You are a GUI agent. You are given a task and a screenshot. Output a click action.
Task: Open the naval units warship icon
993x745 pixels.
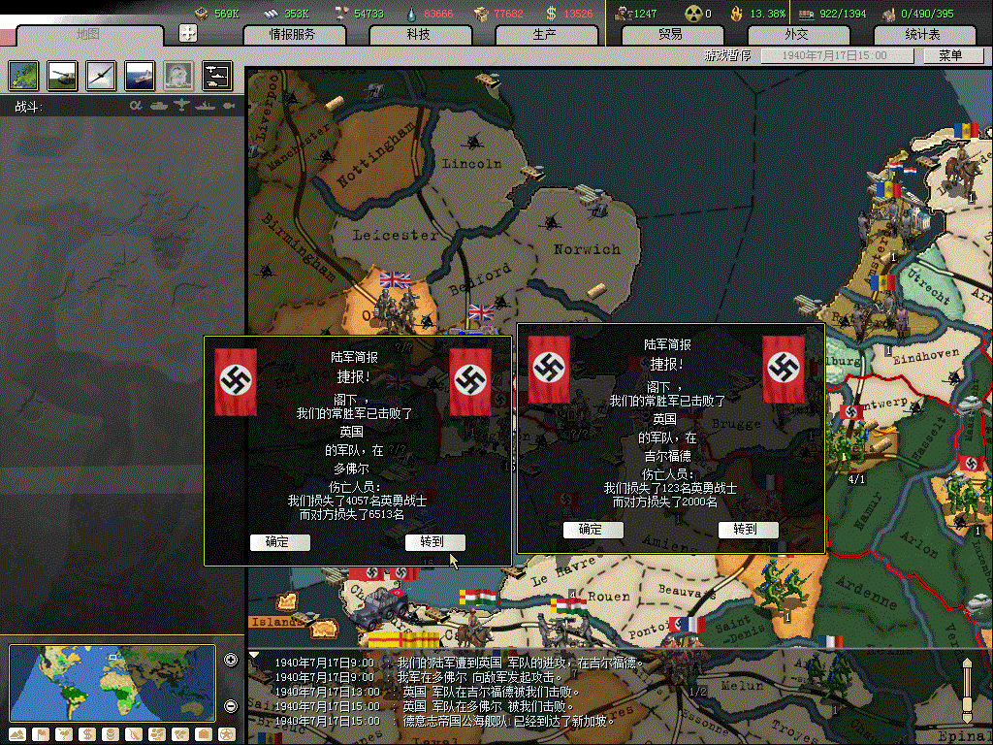(x=140, y=76)
